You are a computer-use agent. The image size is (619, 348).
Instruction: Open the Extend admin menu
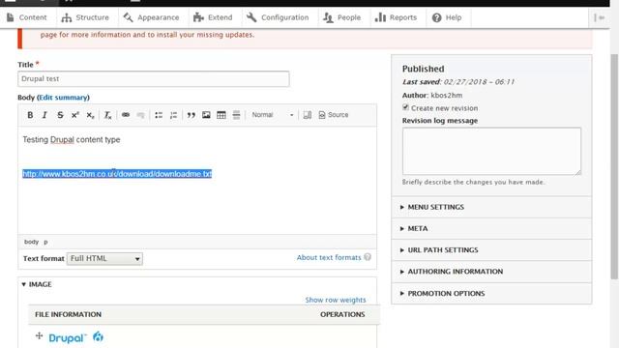213,17
